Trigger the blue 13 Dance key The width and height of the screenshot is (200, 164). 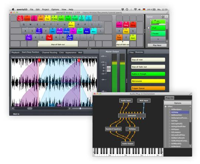(39, 31)
